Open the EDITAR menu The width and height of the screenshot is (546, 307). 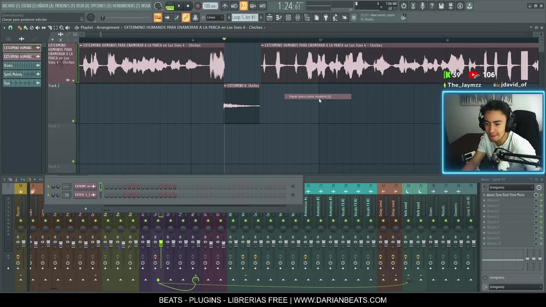29,6
